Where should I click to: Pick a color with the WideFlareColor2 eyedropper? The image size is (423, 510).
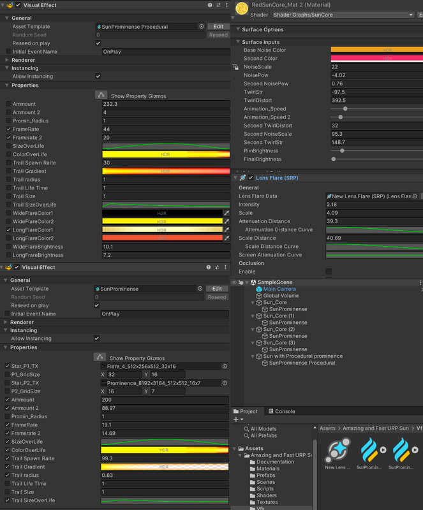click(226, 221)
